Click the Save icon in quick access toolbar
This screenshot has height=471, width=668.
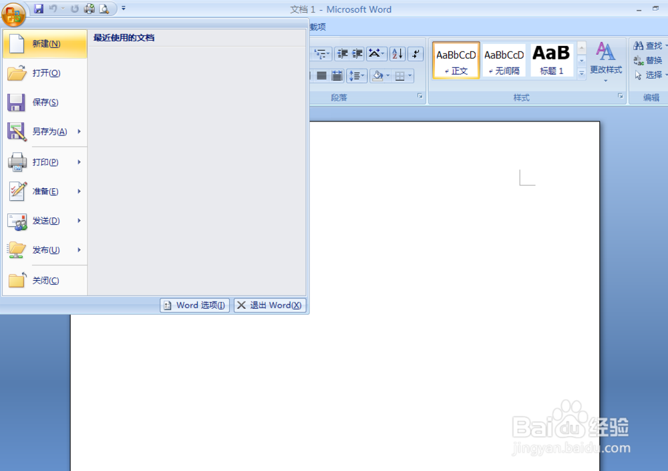[39, 9]
